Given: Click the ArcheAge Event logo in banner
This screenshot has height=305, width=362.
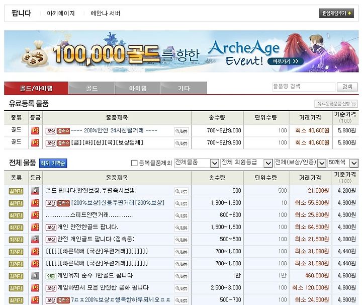Looking at the screenshot, I should pyautogui.click(x=243, y=53).
